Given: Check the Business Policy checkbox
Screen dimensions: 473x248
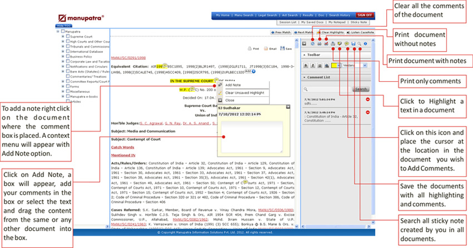Looking at the screenshot, I should pos(68,56).
